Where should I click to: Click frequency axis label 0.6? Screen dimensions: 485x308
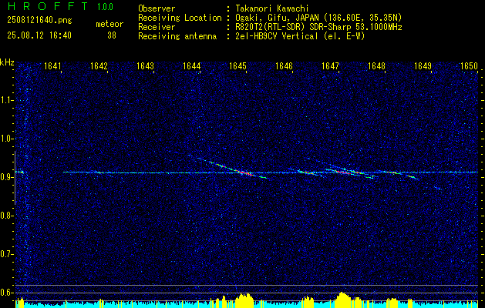tap(5, 293)
